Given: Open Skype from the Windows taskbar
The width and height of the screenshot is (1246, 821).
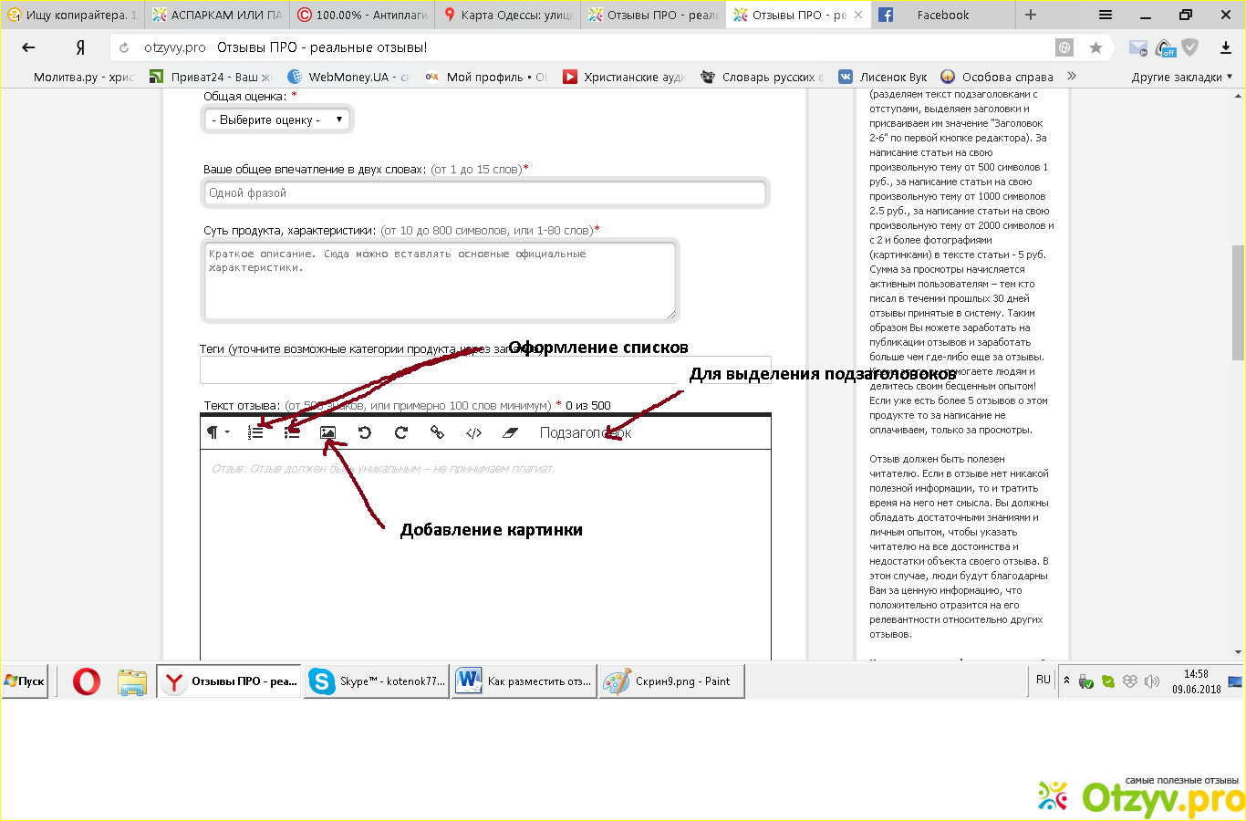Looking at the screenshot, I should pyautogui.click(x=378, y=681).
